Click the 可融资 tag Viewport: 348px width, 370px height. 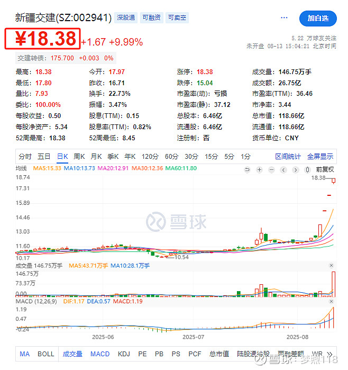(151, 17)
